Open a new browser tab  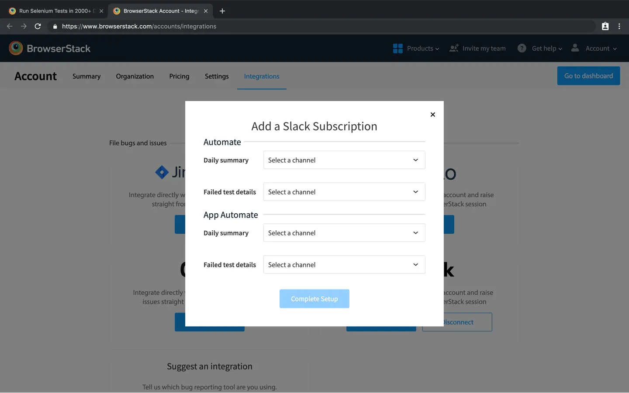tap(222, 11)
